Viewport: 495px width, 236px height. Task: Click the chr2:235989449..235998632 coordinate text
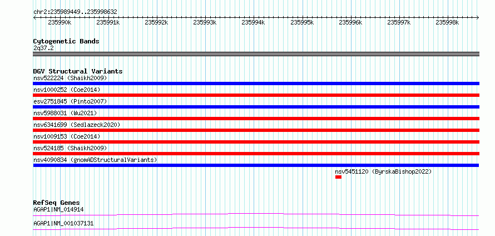coord(76,12)
